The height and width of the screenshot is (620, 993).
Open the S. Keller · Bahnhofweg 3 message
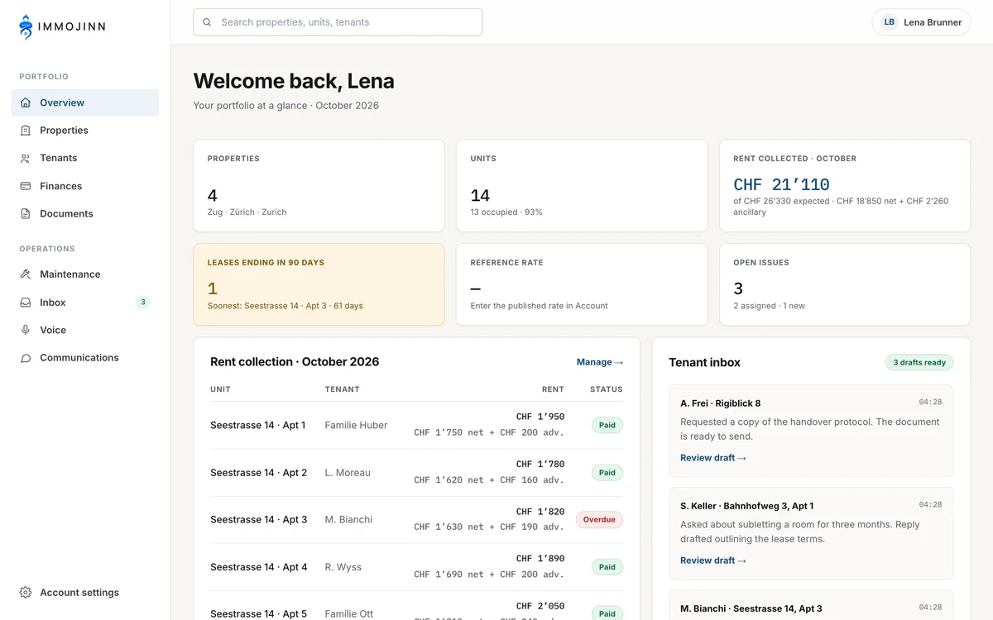click(811, 532)
